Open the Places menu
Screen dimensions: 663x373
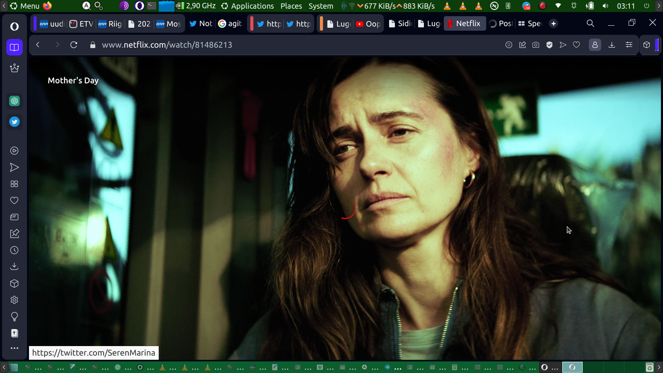pos(291,6)
